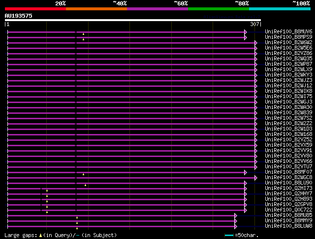Click the cyan 50char scale legend marker
The width and height of the screenshot is (315, 239).
(x=228, y=236)
